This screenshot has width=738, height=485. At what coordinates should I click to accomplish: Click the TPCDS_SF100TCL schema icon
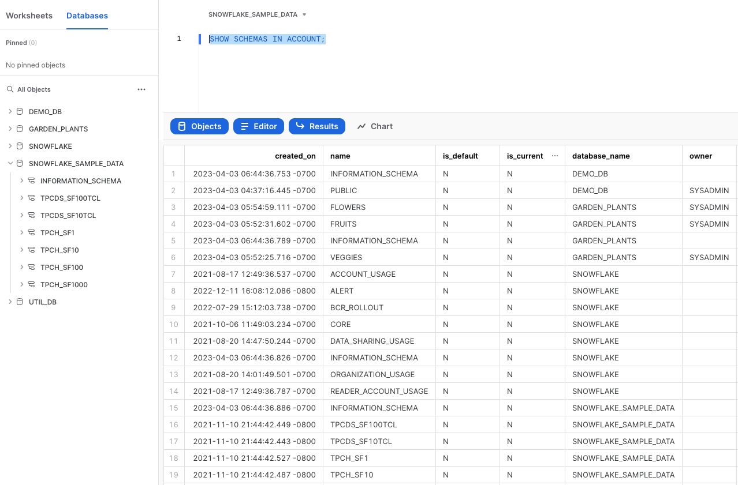(x=31, y=198)
